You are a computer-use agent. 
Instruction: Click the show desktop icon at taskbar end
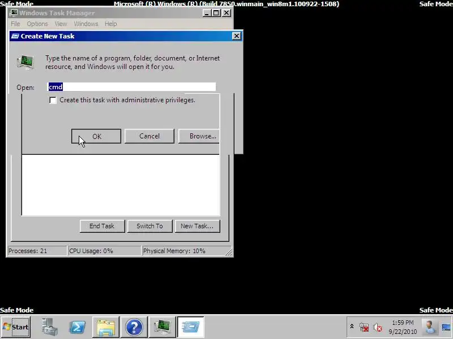447,327
